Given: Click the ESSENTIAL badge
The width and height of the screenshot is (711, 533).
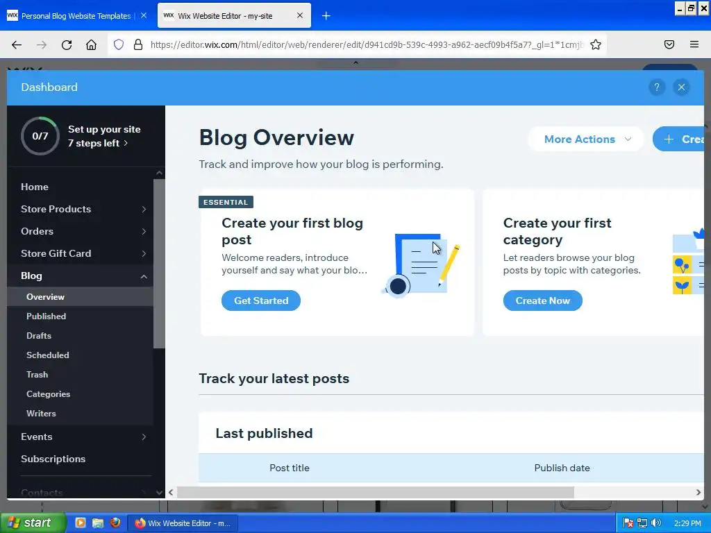Looking at the screenshot, I should coord(226,202).
